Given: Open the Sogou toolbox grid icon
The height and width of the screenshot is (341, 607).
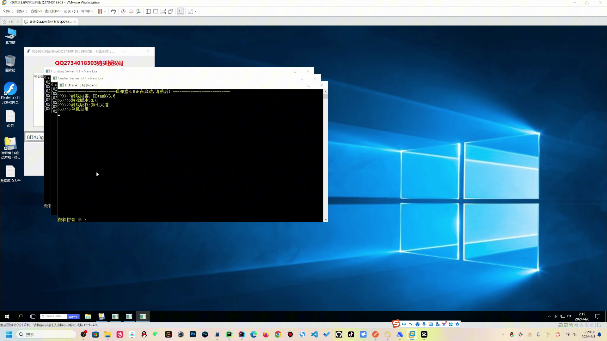Looking at the screenshot, I should tap(451, 324).
